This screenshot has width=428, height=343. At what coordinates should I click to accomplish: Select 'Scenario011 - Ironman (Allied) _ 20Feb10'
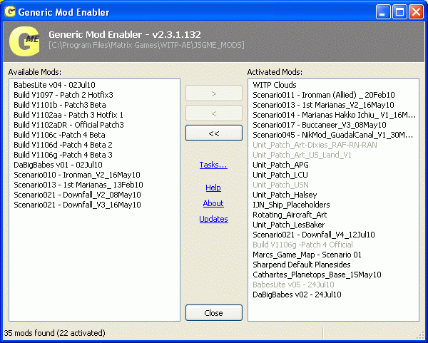(x=324, y=95)
